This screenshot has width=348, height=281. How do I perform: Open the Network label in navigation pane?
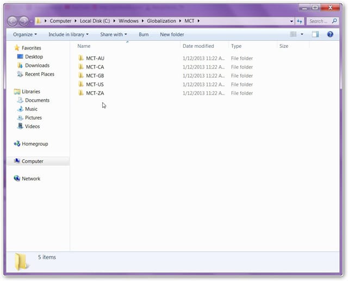(x=31, y=178)
